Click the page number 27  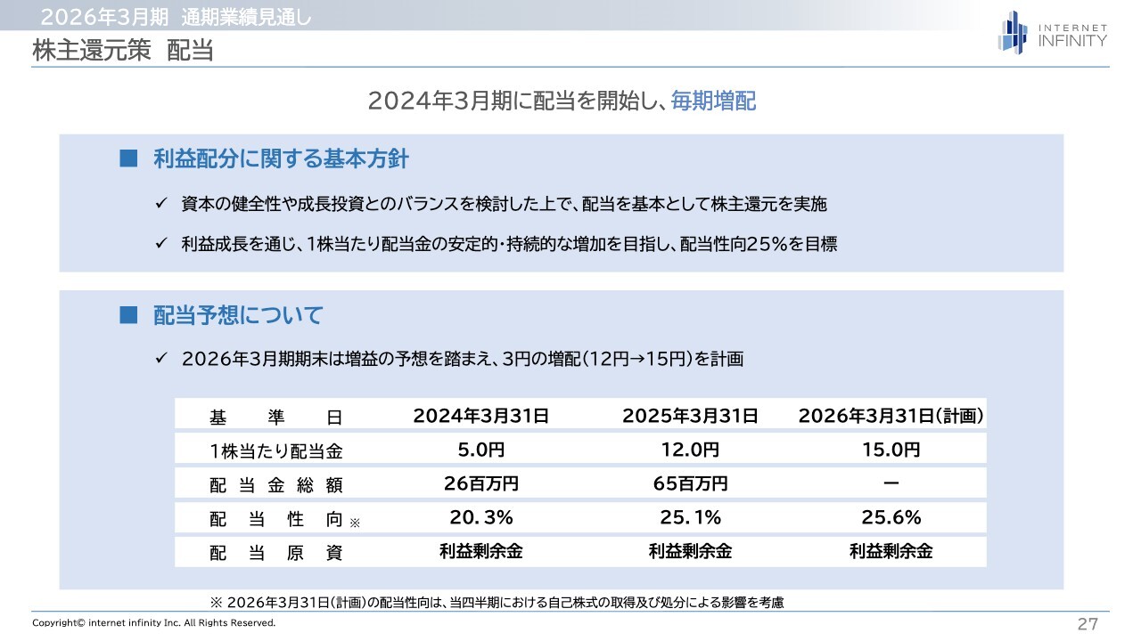(x=1088, y=624)
